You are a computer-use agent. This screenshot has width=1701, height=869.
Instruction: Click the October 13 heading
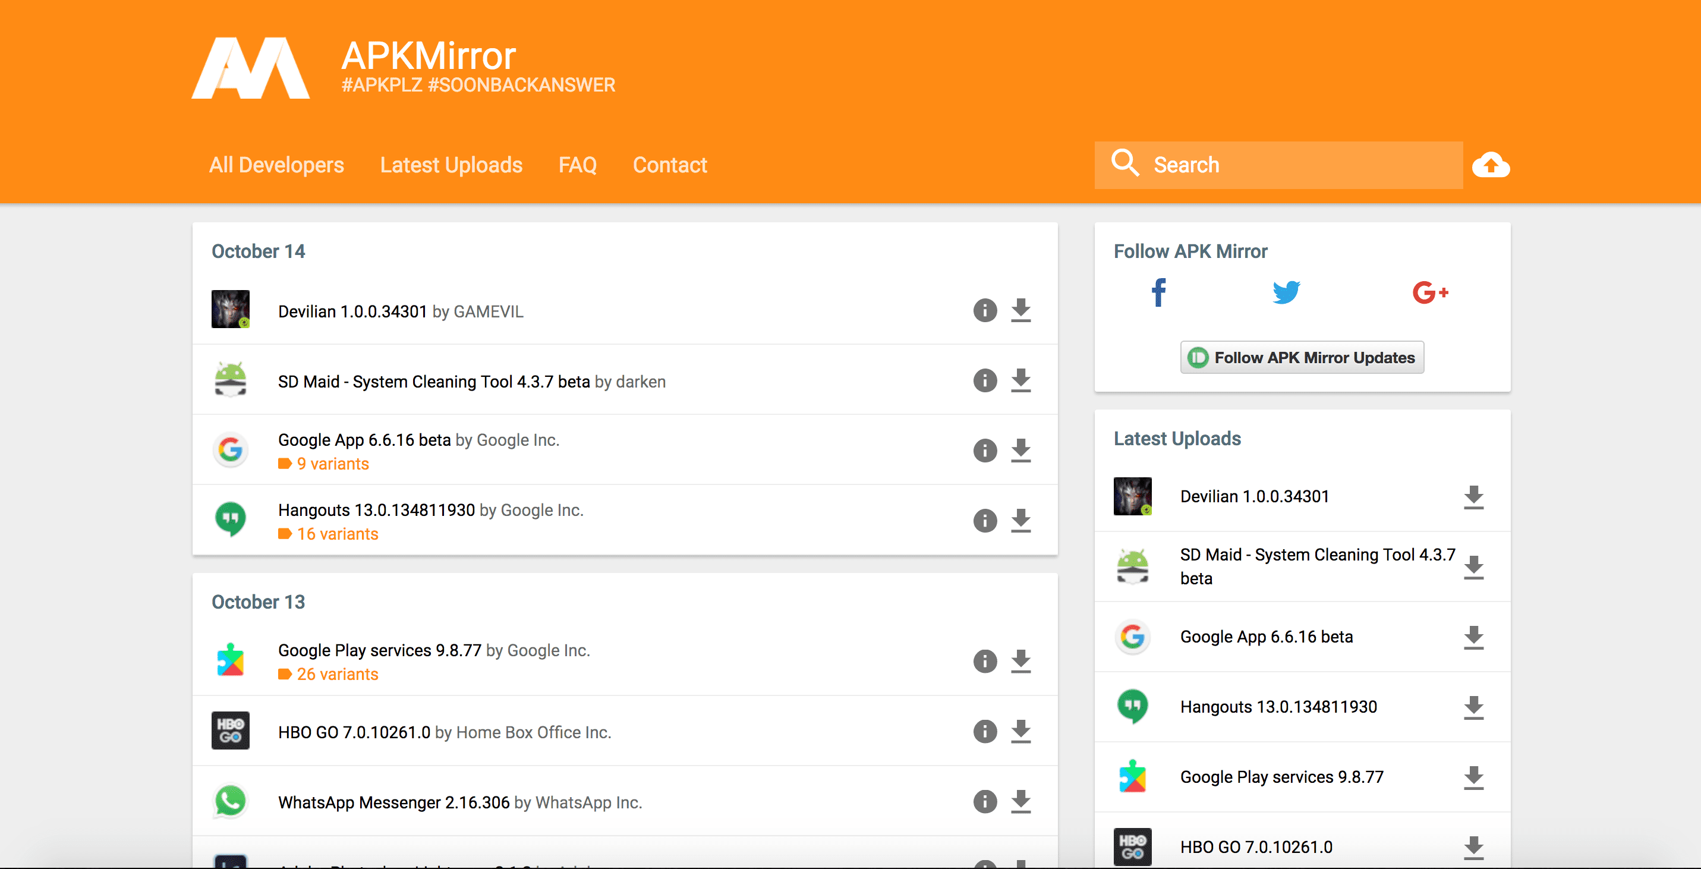(258, 602)
